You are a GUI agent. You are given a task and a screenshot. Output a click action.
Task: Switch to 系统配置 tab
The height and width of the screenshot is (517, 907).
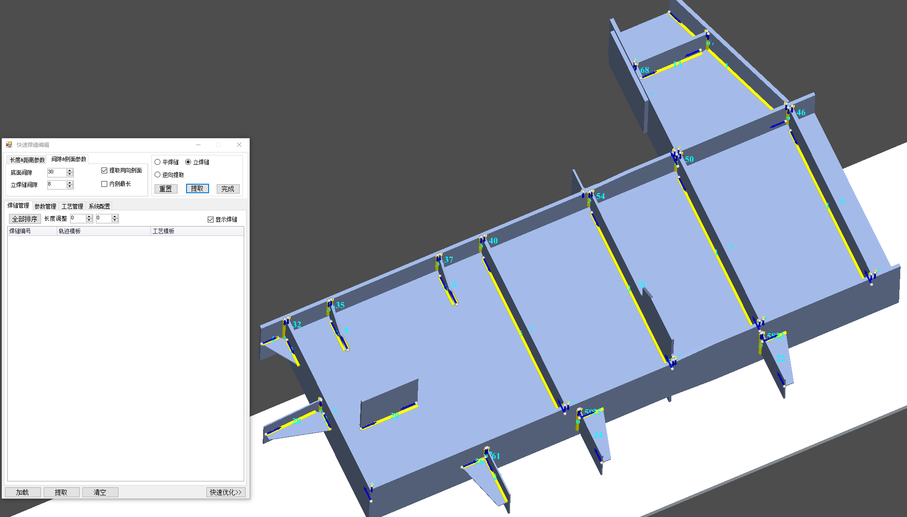[99, 206]
